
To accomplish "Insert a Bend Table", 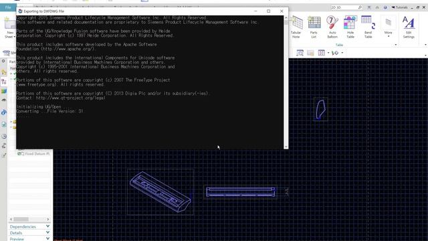I will pyautogui.click(x=368, y=27).
